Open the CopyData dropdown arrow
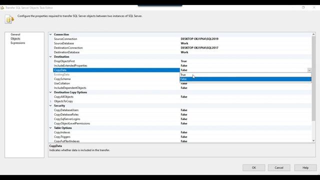The height and width of the screenshot is (180, 320). pos(309,70)
